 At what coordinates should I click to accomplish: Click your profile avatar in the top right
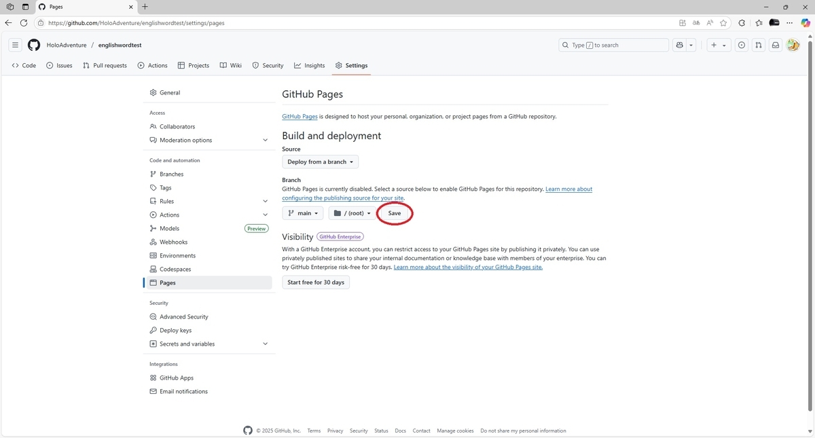point(793,45)
